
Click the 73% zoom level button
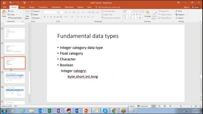(x=196, y=106)
